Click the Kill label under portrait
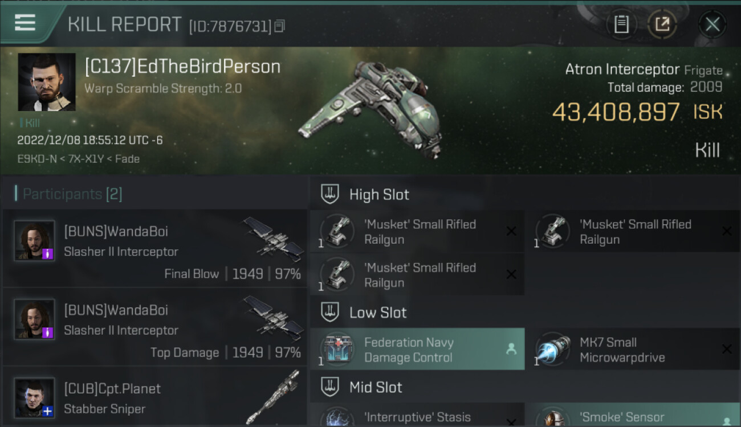Viewport: 741px width, 427px height. click(30, 122)
